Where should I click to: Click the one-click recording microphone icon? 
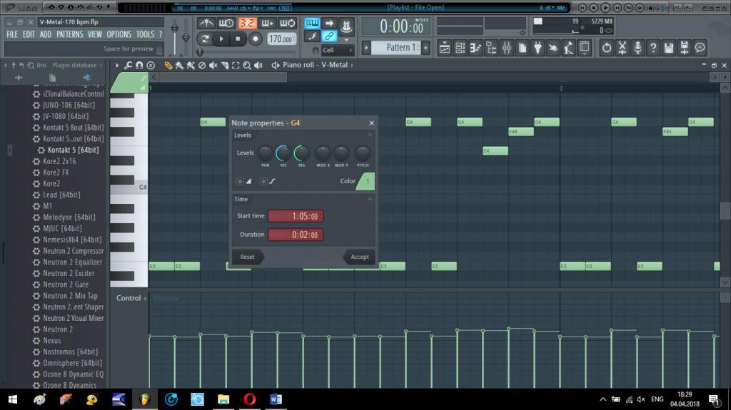[637, 48]
